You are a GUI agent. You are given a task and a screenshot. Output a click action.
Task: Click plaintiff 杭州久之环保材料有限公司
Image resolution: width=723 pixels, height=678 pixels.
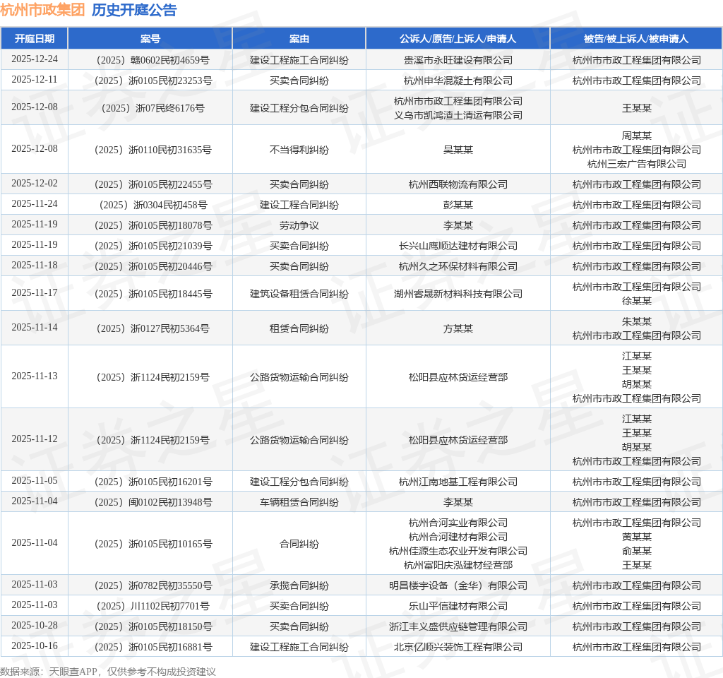(x=458, y=266)
